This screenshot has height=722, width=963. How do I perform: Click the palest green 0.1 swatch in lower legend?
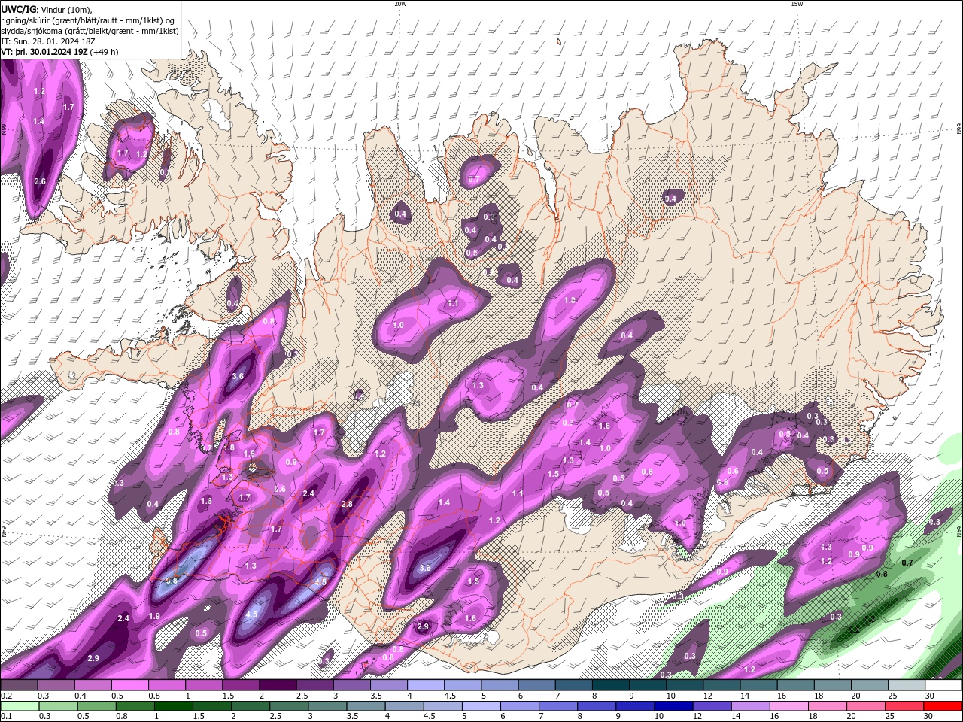pos(20,706)
